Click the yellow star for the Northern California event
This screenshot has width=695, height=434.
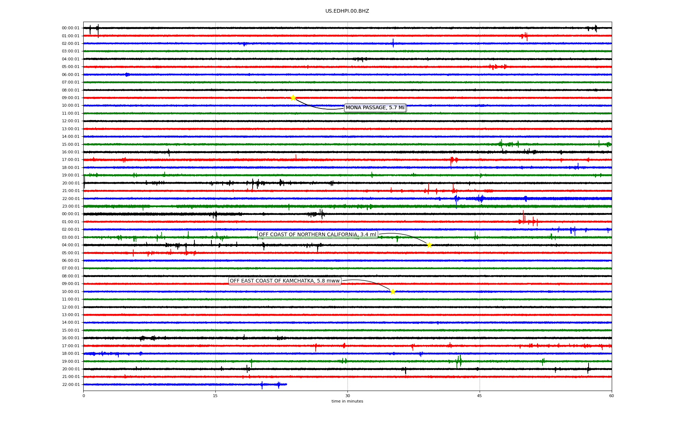[x=429, y=245]
